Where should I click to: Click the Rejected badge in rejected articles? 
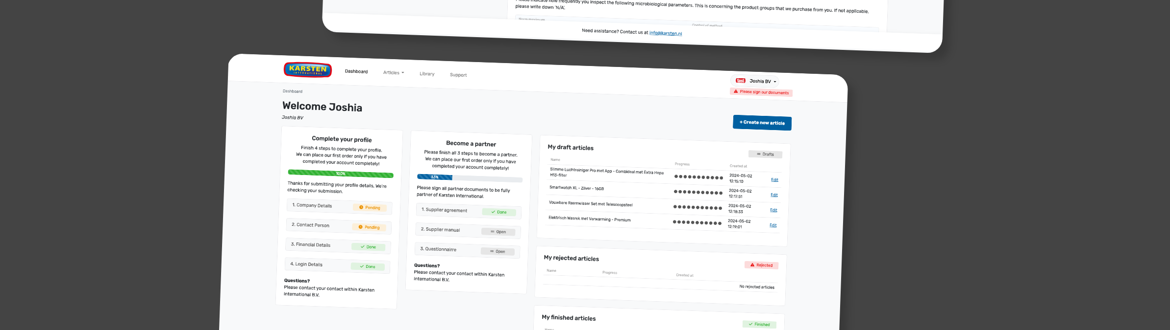761,265
